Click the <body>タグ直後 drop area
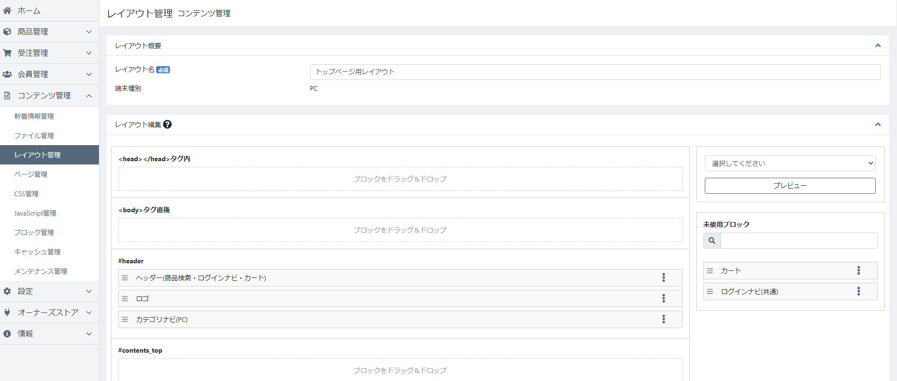 pos(400,230)
